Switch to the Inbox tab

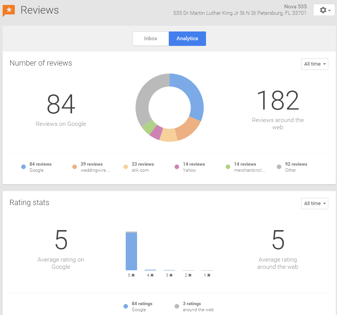pos(151,39)
